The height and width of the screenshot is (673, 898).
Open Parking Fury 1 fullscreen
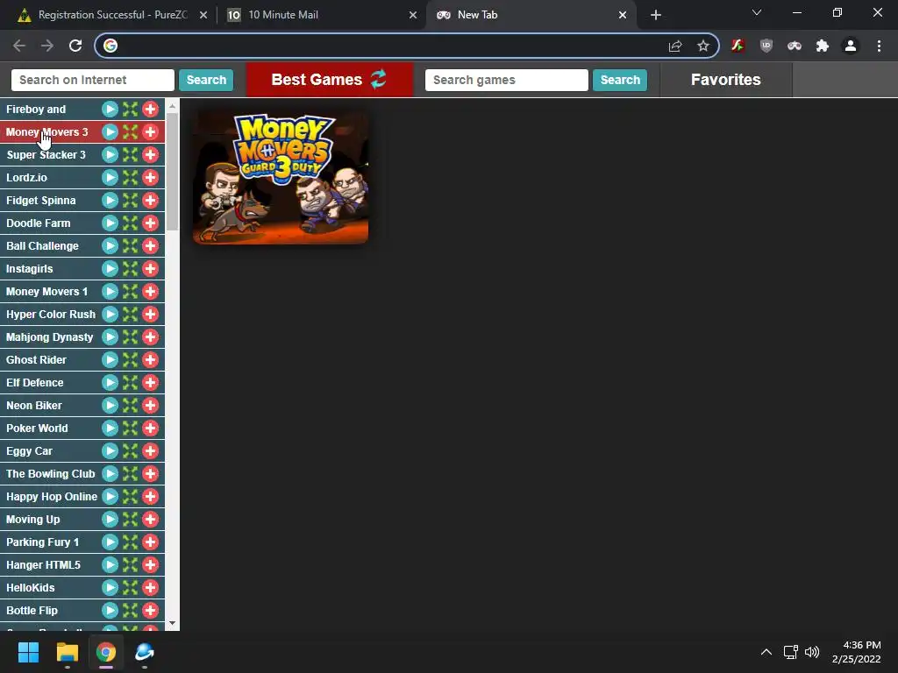pos(130,542)
